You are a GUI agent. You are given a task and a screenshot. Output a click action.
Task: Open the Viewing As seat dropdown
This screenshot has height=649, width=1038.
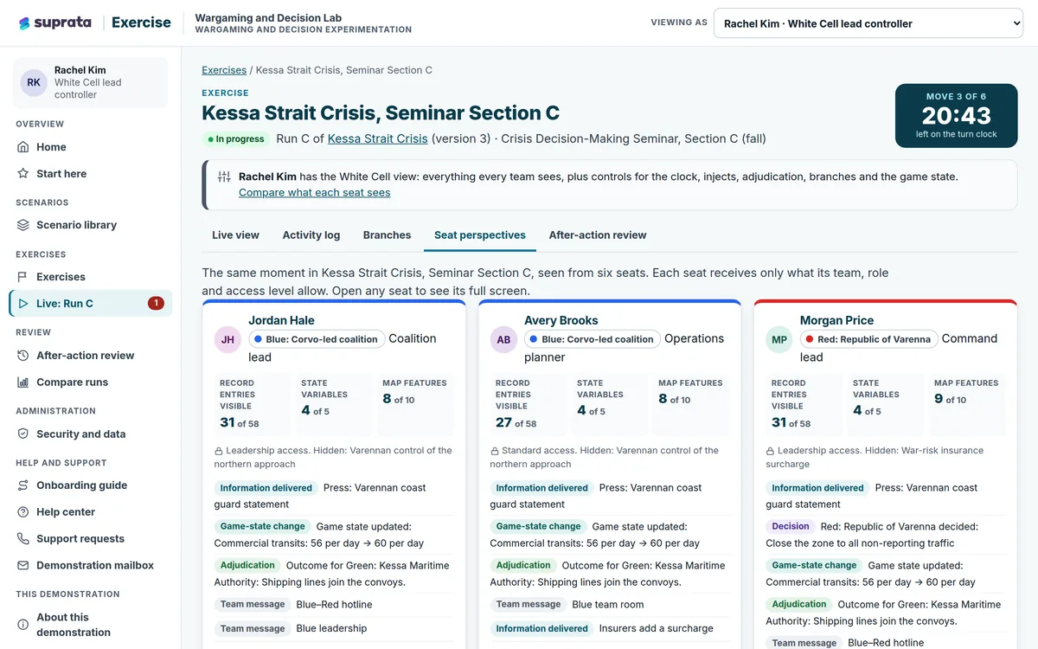point(868,23)
